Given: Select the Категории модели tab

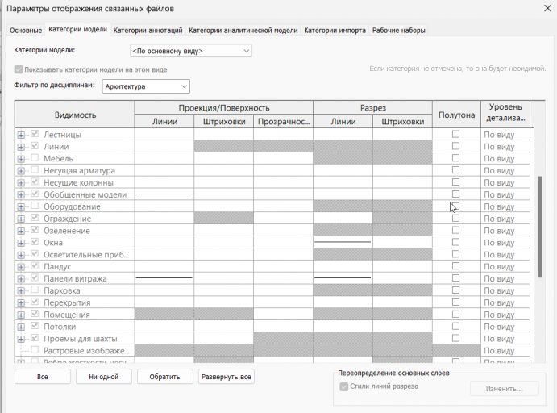Looking at the screenshot, I should (78, 30).
